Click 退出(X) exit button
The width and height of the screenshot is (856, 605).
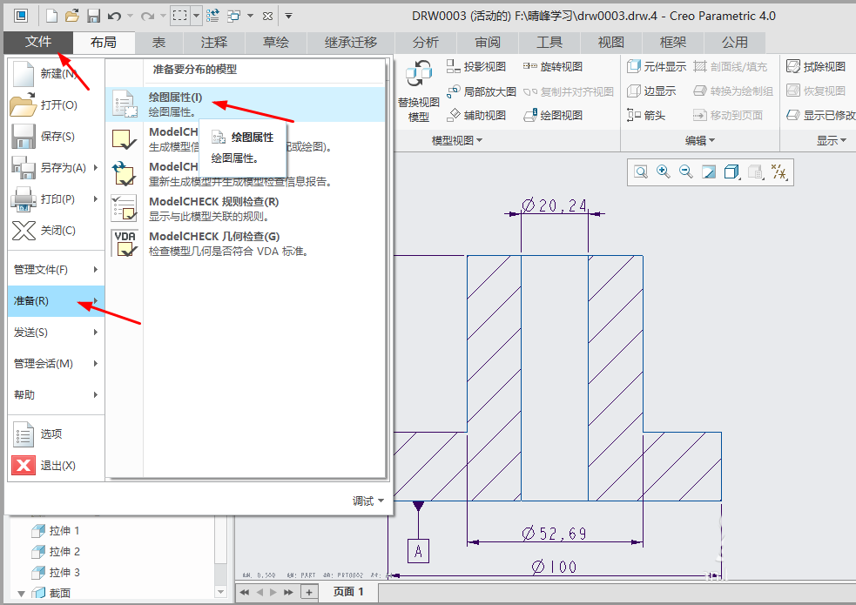click(x=55, y=466)
